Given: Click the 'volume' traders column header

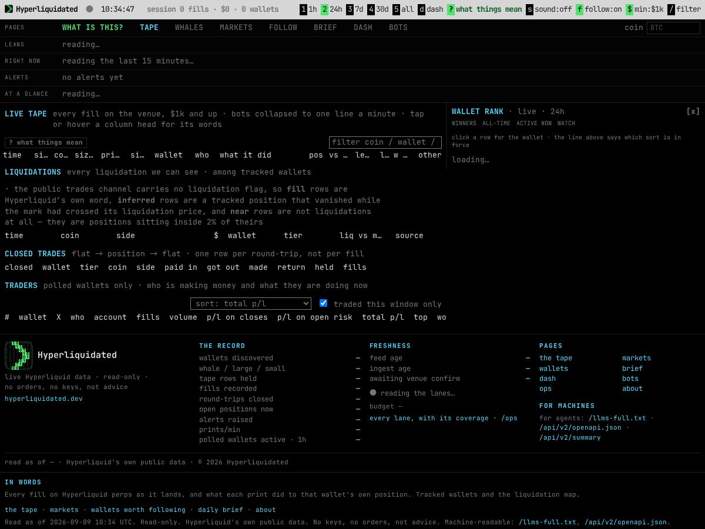Looking at the screenshot, I should tap(183, 317).
